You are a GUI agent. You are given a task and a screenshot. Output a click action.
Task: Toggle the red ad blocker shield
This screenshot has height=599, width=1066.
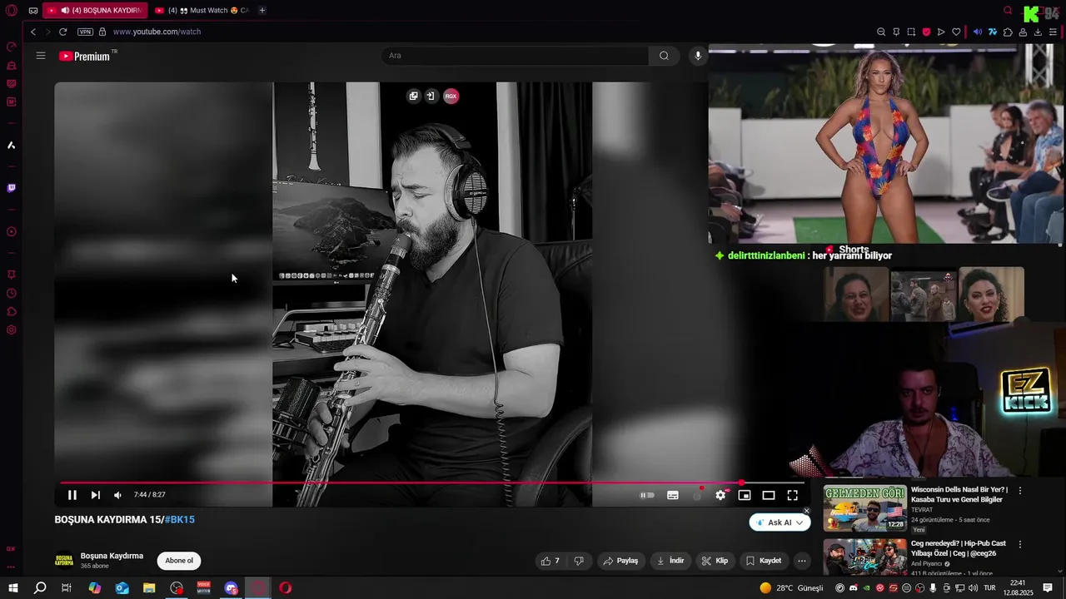tap(926, 32)
